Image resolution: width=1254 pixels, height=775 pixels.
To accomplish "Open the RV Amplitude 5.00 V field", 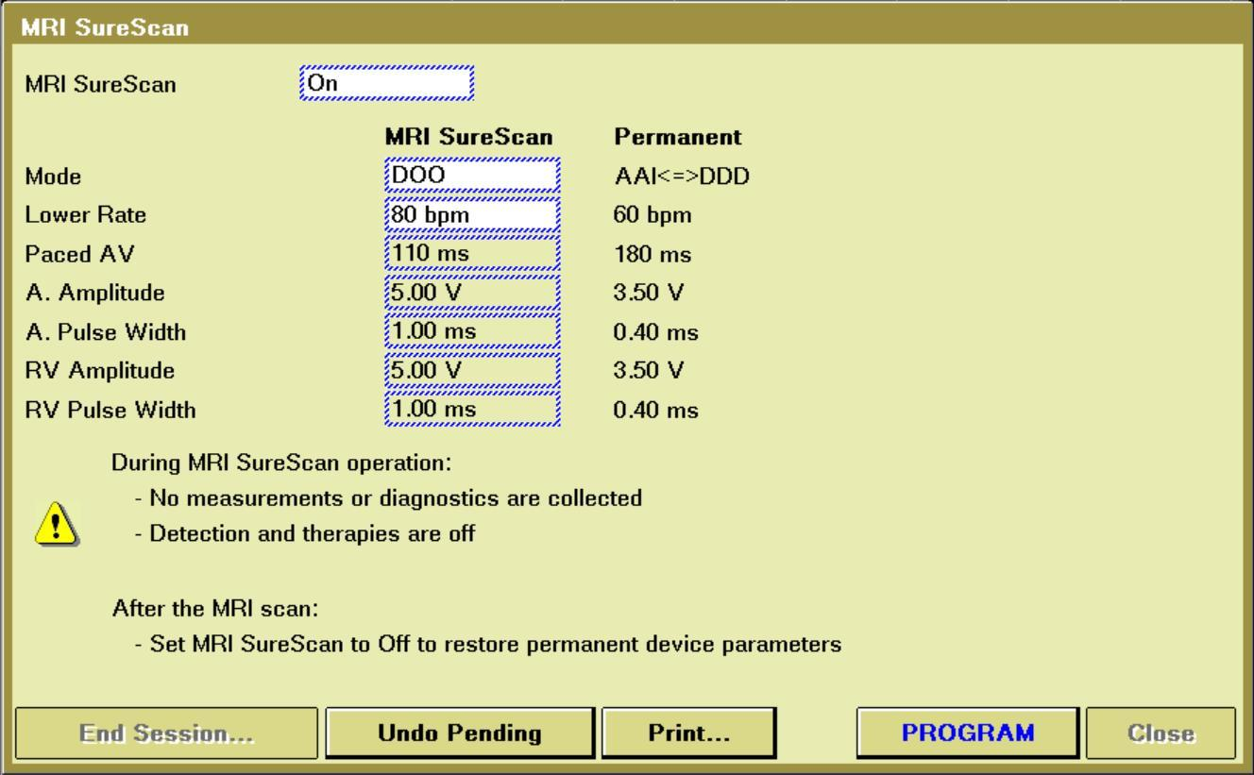I will point(472,371).
